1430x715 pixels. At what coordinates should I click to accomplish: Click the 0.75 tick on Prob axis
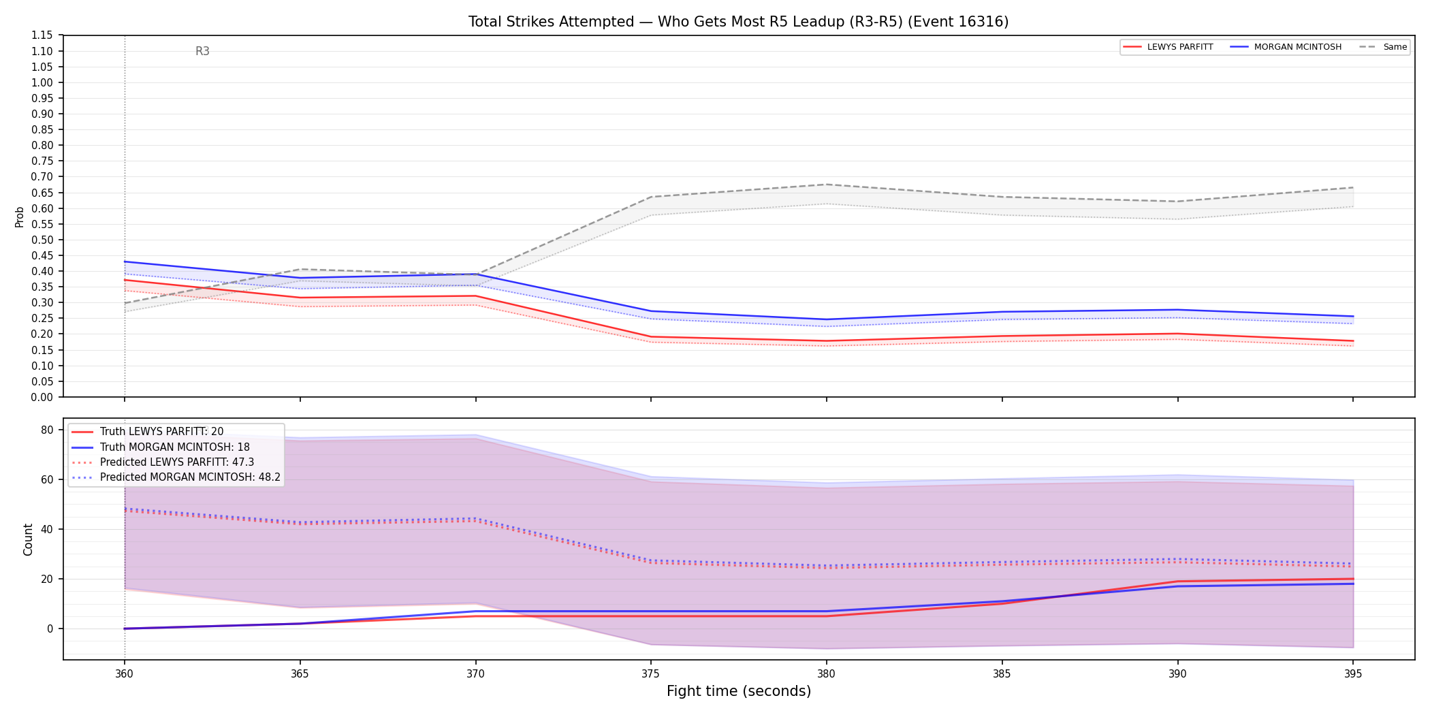42,161
